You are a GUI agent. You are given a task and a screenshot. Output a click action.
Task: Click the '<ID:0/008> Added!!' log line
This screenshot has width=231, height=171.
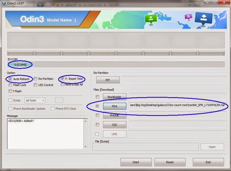click(x=21, y=121)
